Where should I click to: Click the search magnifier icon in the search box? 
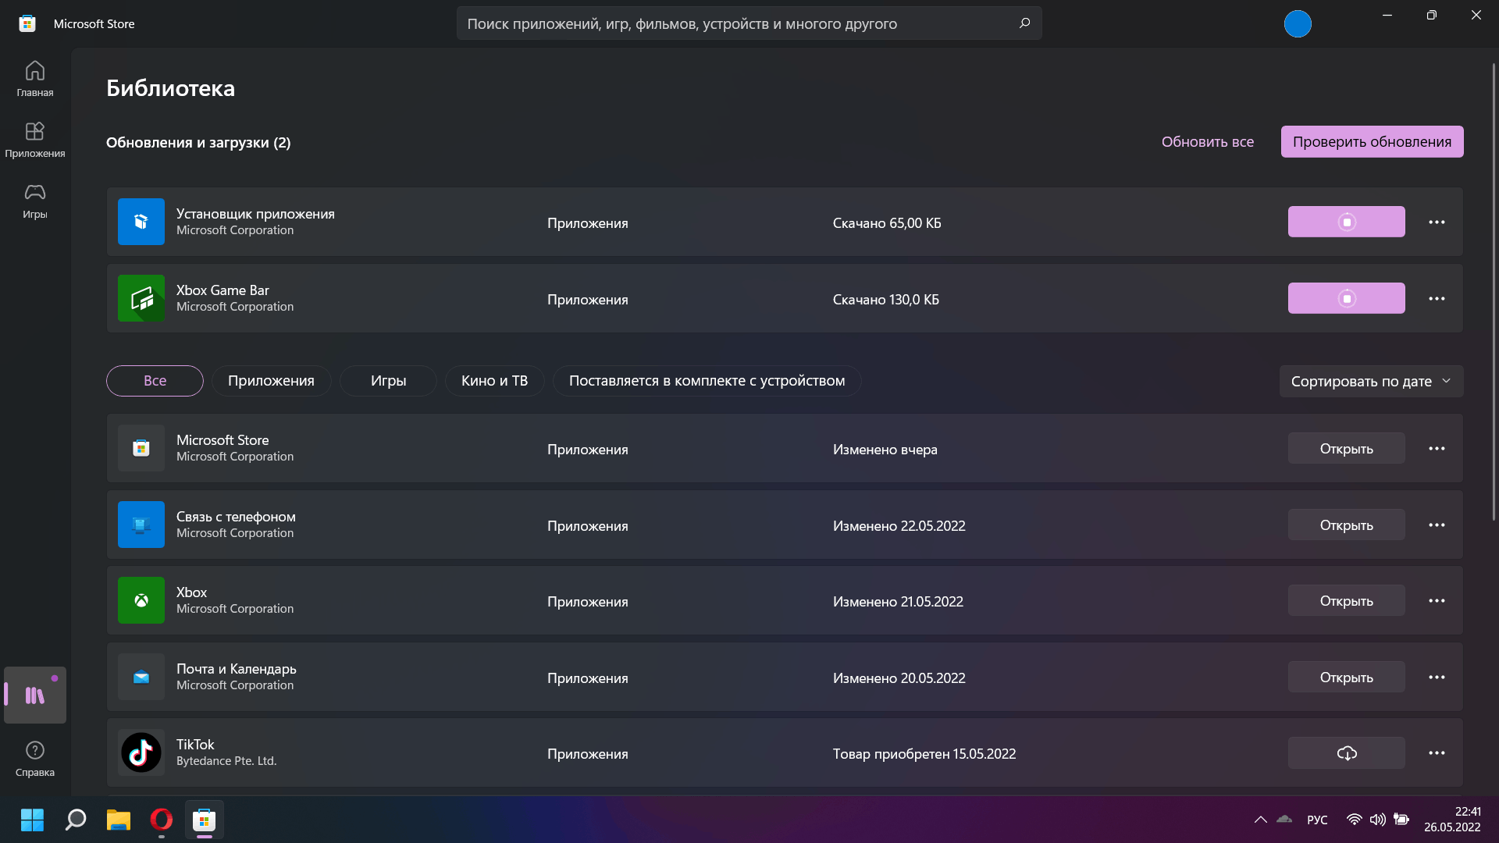tap(1024, 23)
